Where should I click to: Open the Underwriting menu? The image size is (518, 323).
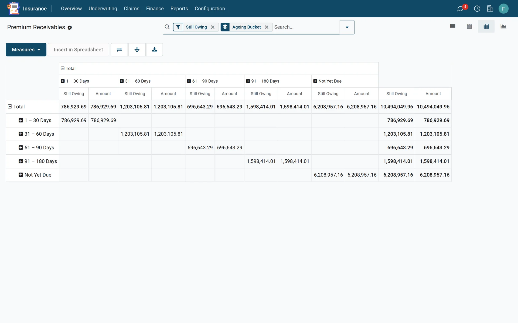pyautogui.click(x=103, y=9)
